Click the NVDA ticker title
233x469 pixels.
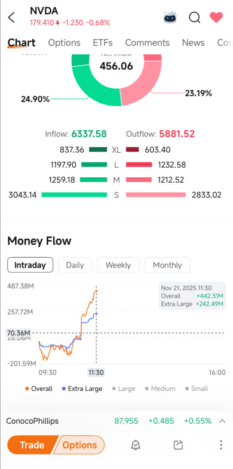[x=44, y=11]
